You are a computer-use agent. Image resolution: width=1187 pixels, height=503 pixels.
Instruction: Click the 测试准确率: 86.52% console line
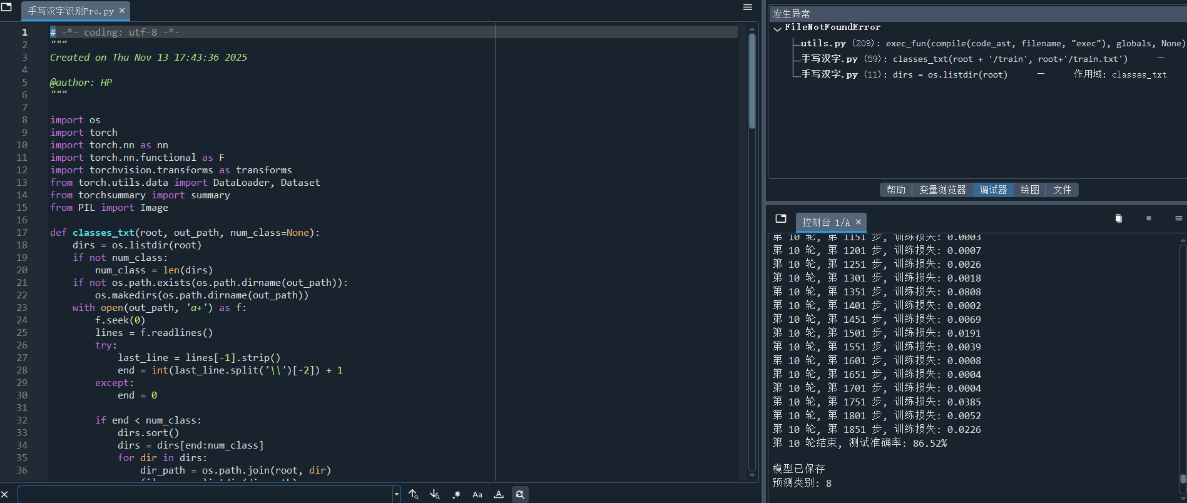[860, 443]
